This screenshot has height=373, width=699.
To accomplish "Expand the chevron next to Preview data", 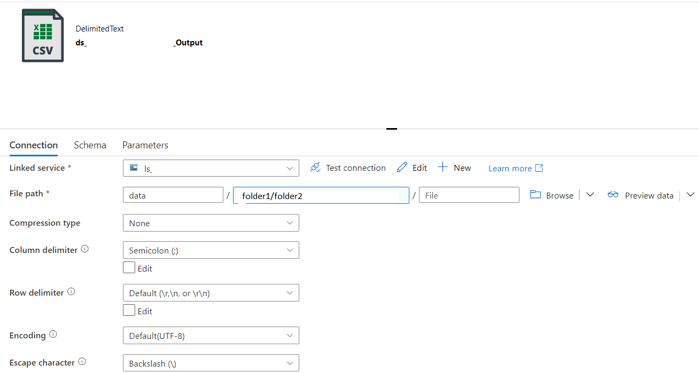I will (x=690, y=195).
